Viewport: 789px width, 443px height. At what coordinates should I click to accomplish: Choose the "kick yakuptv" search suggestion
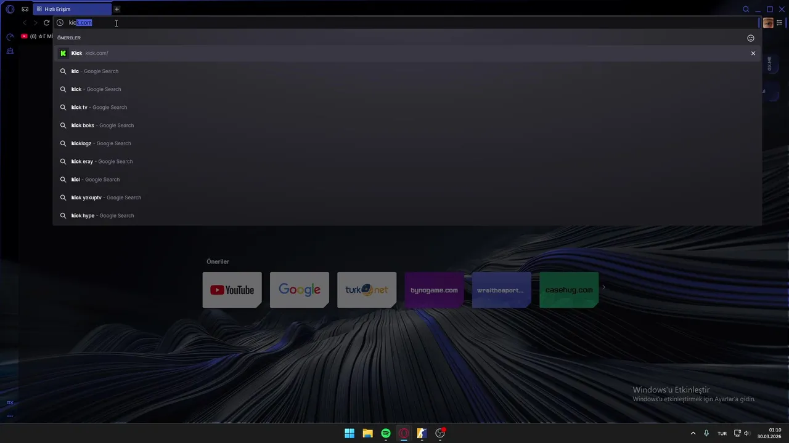coord(407,198)
